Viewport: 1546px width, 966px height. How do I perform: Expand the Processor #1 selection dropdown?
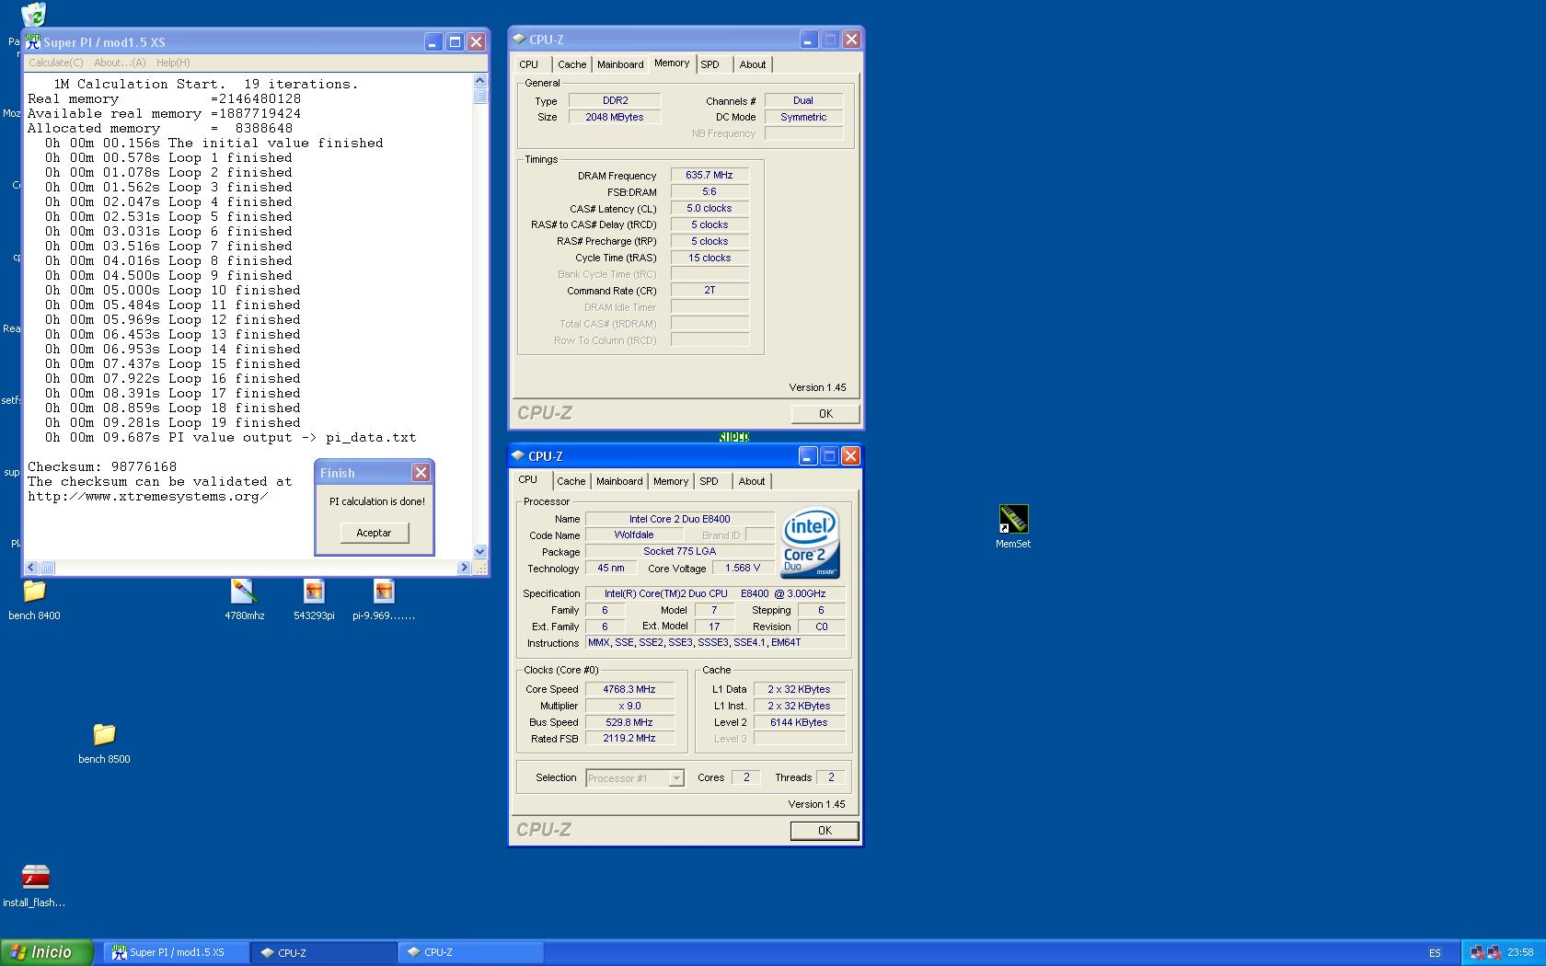tap(676, 778)
